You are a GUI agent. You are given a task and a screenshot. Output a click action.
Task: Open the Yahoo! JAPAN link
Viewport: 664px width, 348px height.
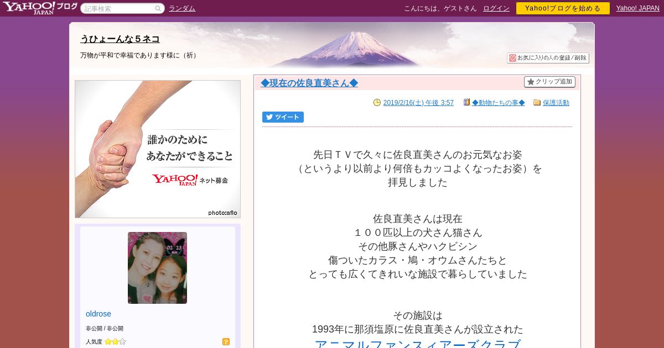pos(638,8)
